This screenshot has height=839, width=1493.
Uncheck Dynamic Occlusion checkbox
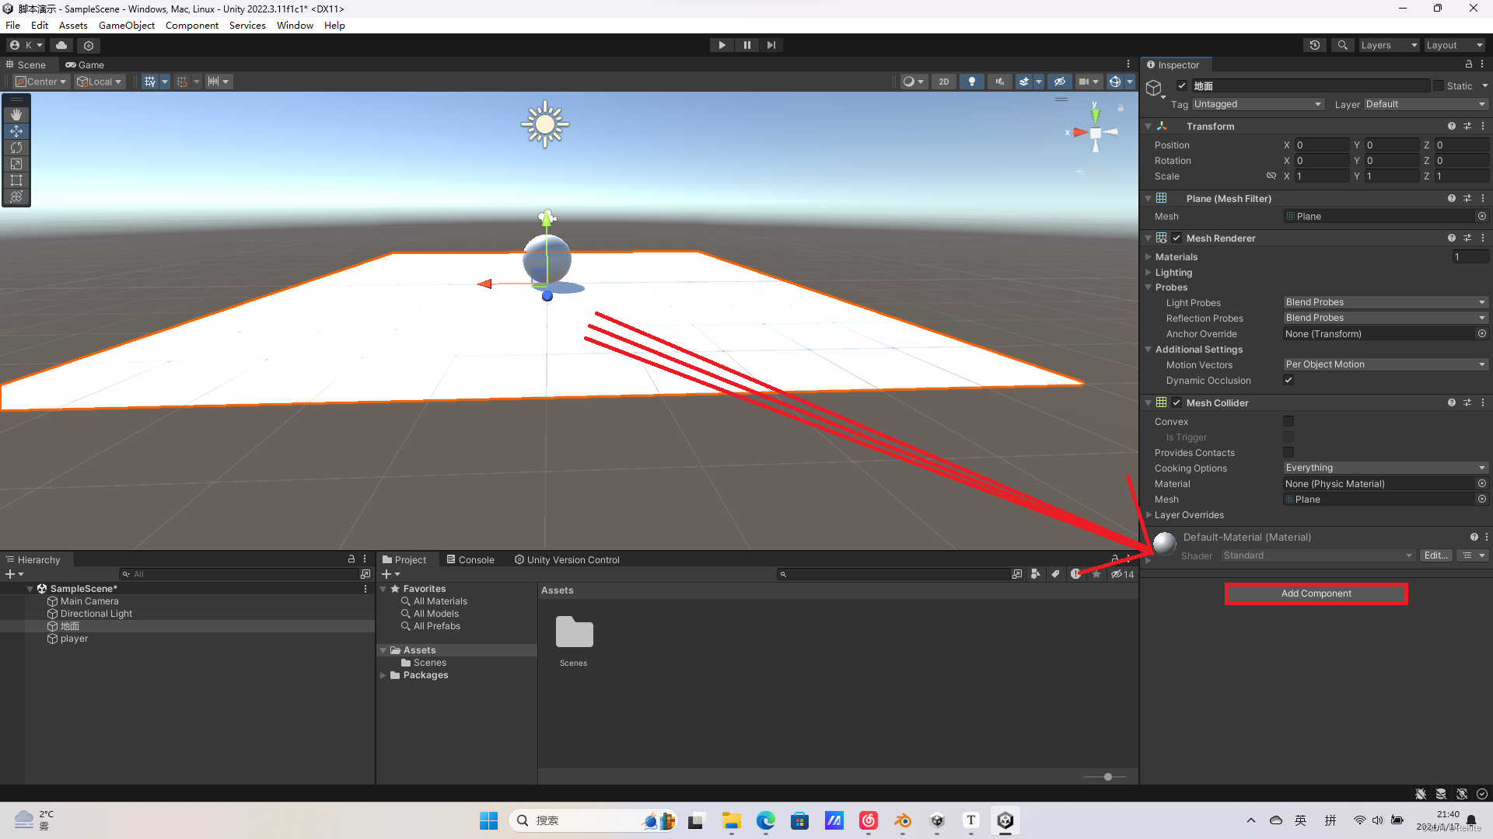[1288, 381]
